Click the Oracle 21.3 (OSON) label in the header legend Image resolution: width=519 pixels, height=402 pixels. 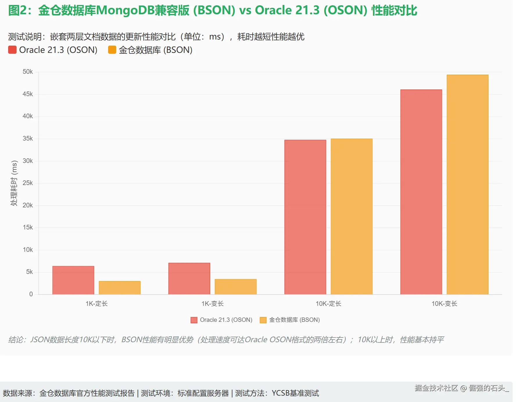click(58, 50)
